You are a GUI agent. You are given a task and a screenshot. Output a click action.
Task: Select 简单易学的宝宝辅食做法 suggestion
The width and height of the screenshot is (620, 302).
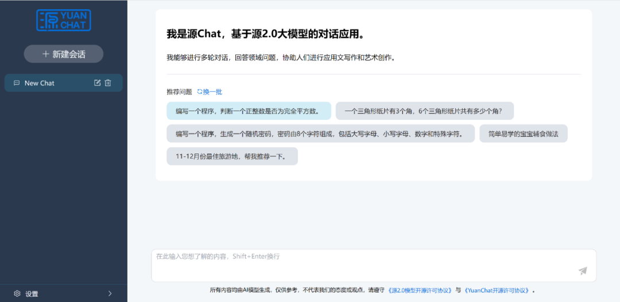point(524,134)
